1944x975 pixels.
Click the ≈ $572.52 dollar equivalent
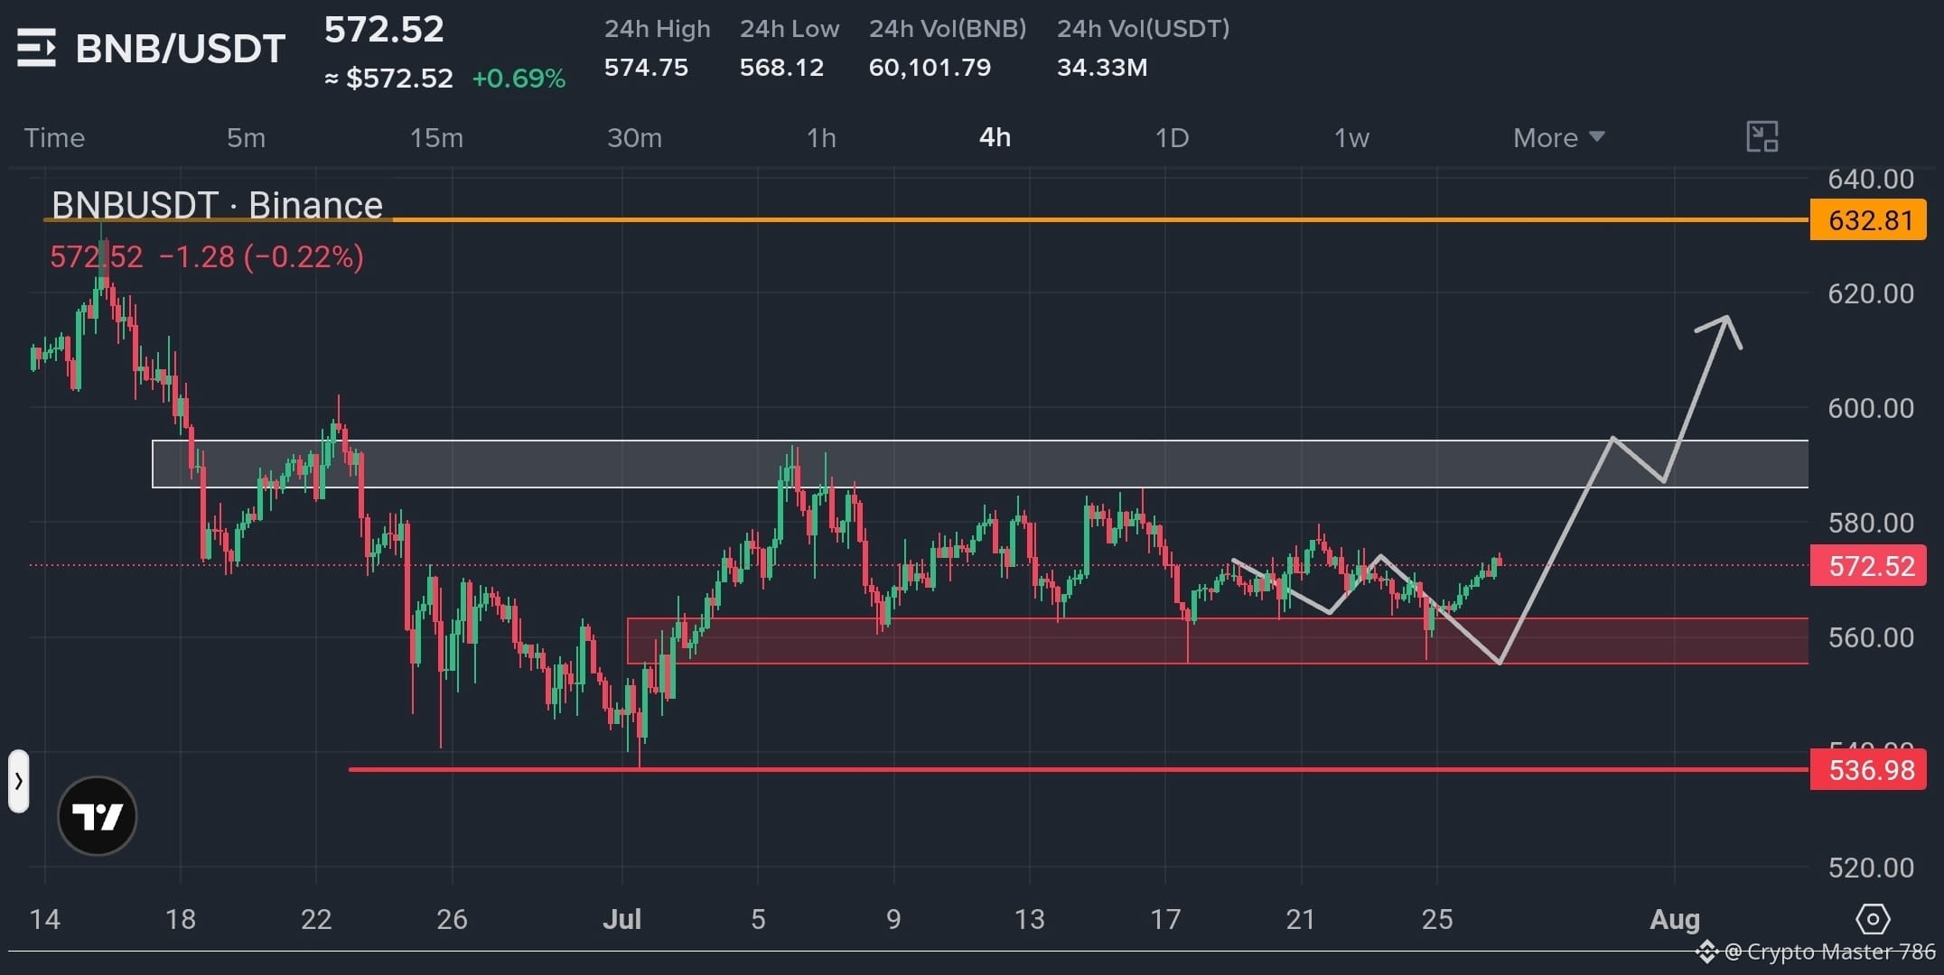pyautogui.click(x=388, y=79)
